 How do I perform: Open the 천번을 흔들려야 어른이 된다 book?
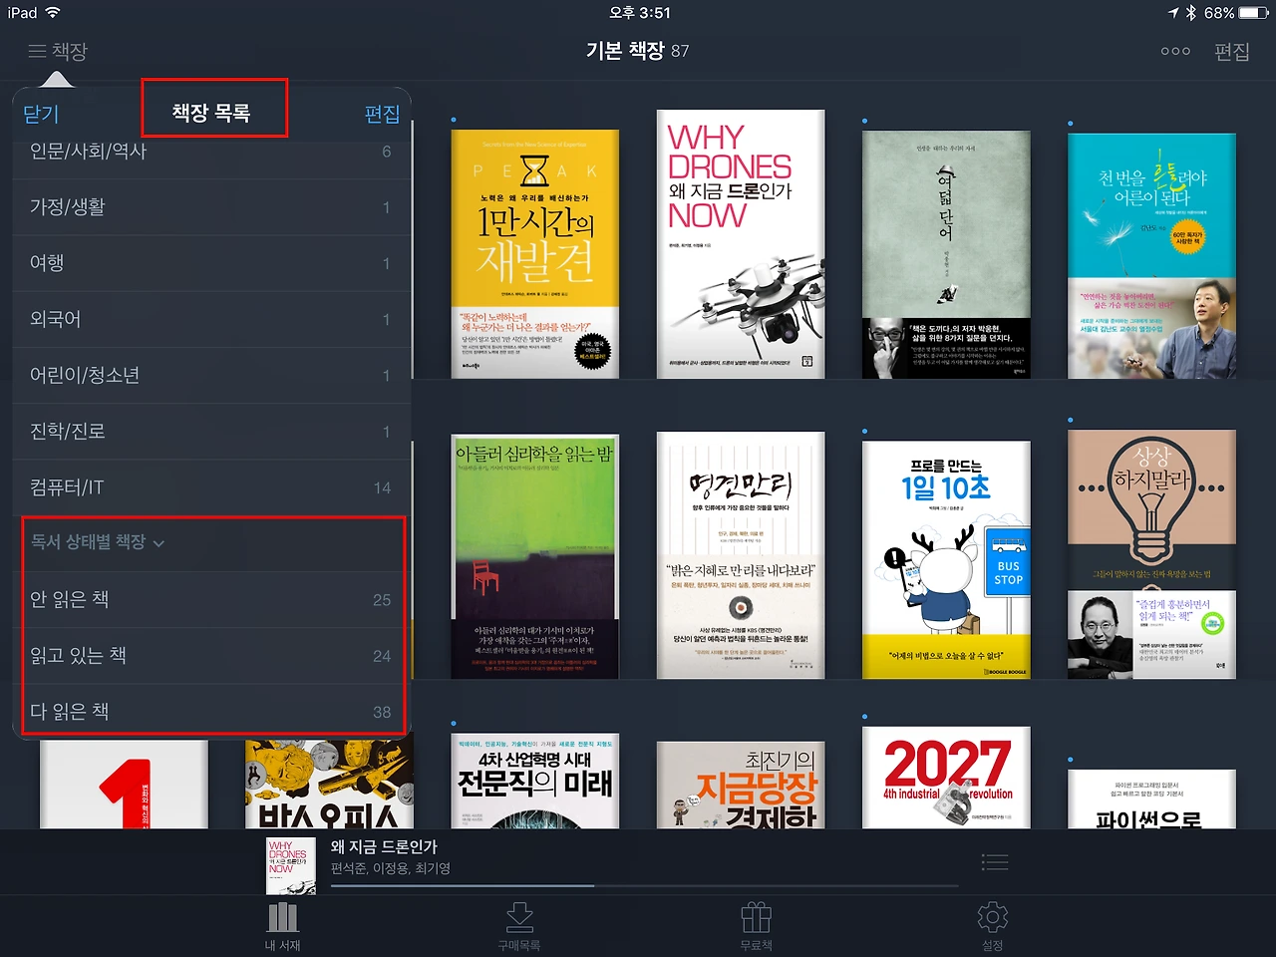click(x=1152, y=256)
